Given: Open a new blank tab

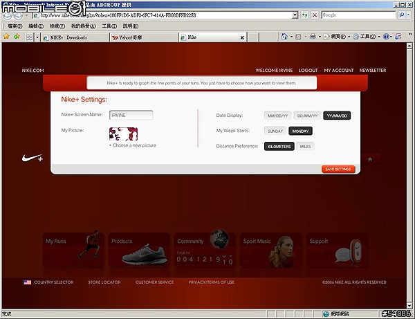Looking at the screenshot, I should point(253,37).
